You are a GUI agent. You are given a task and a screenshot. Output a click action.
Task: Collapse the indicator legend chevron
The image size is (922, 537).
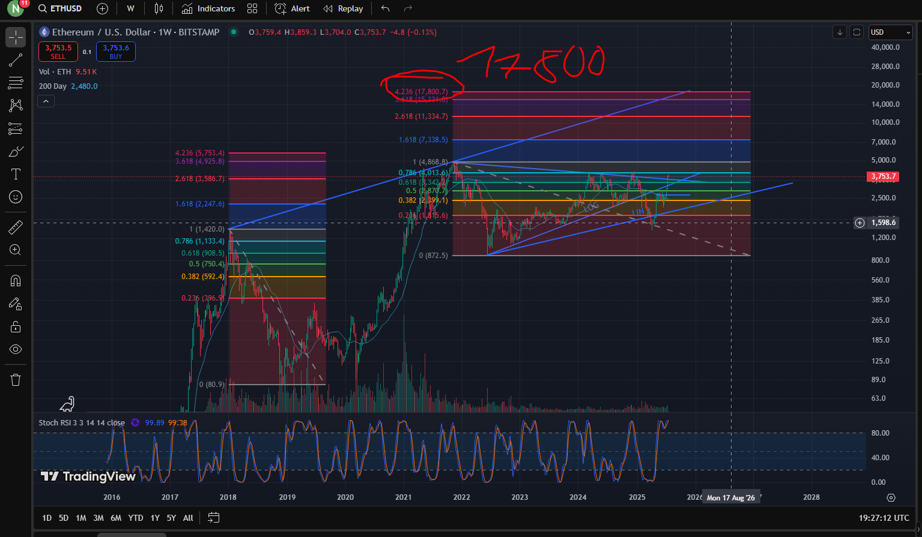click(46, 101)
